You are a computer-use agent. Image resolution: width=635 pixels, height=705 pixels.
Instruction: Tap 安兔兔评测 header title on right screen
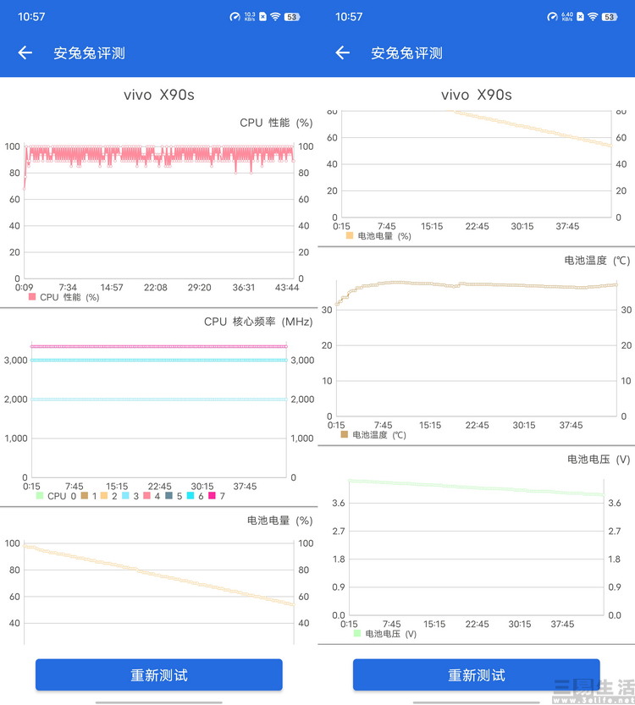(x=406, y=53)
